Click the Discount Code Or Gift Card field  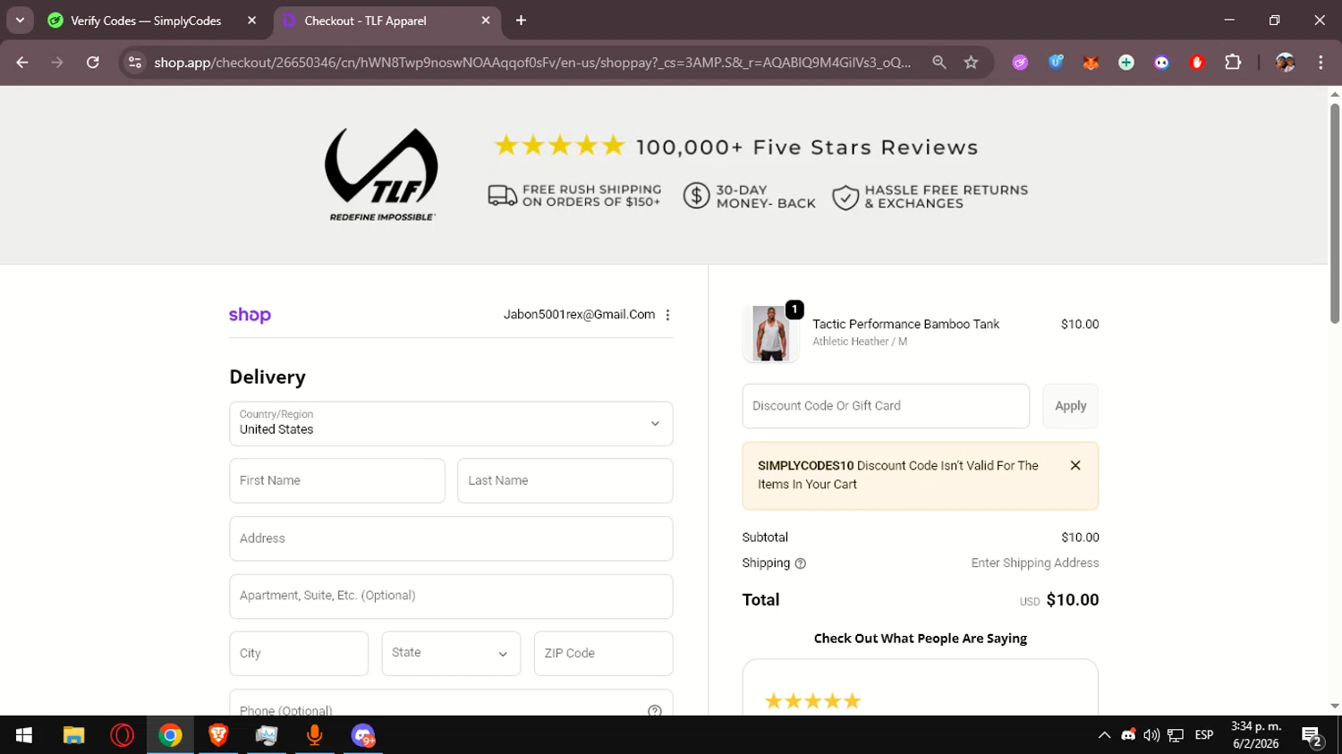(886, 406)
